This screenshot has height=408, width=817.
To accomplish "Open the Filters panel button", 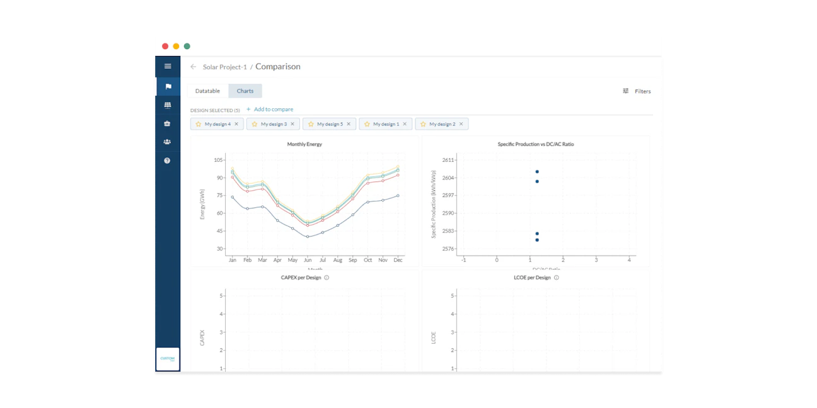I will point(637,91).
